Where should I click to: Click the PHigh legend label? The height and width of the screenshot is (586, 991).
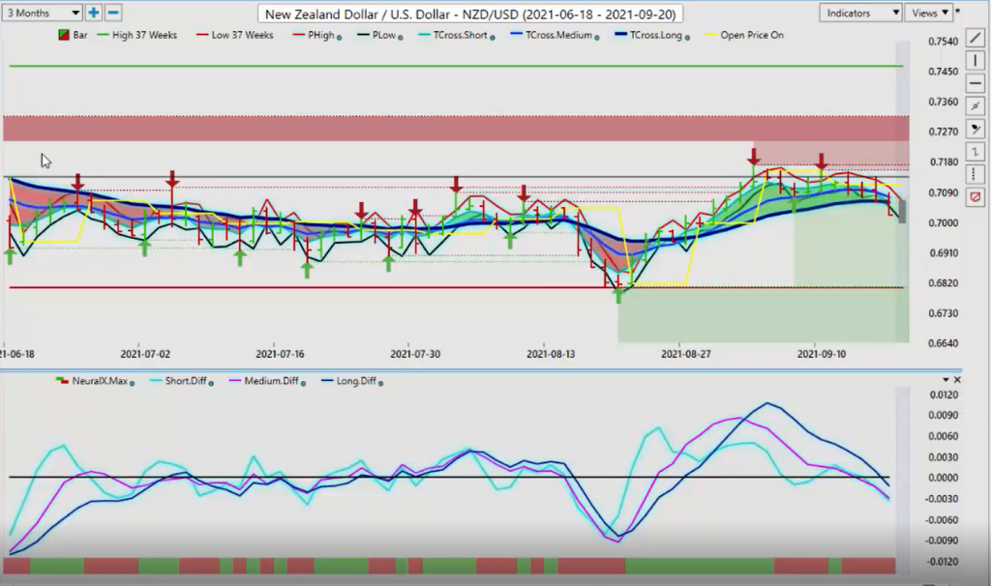(x=321, y=36)
